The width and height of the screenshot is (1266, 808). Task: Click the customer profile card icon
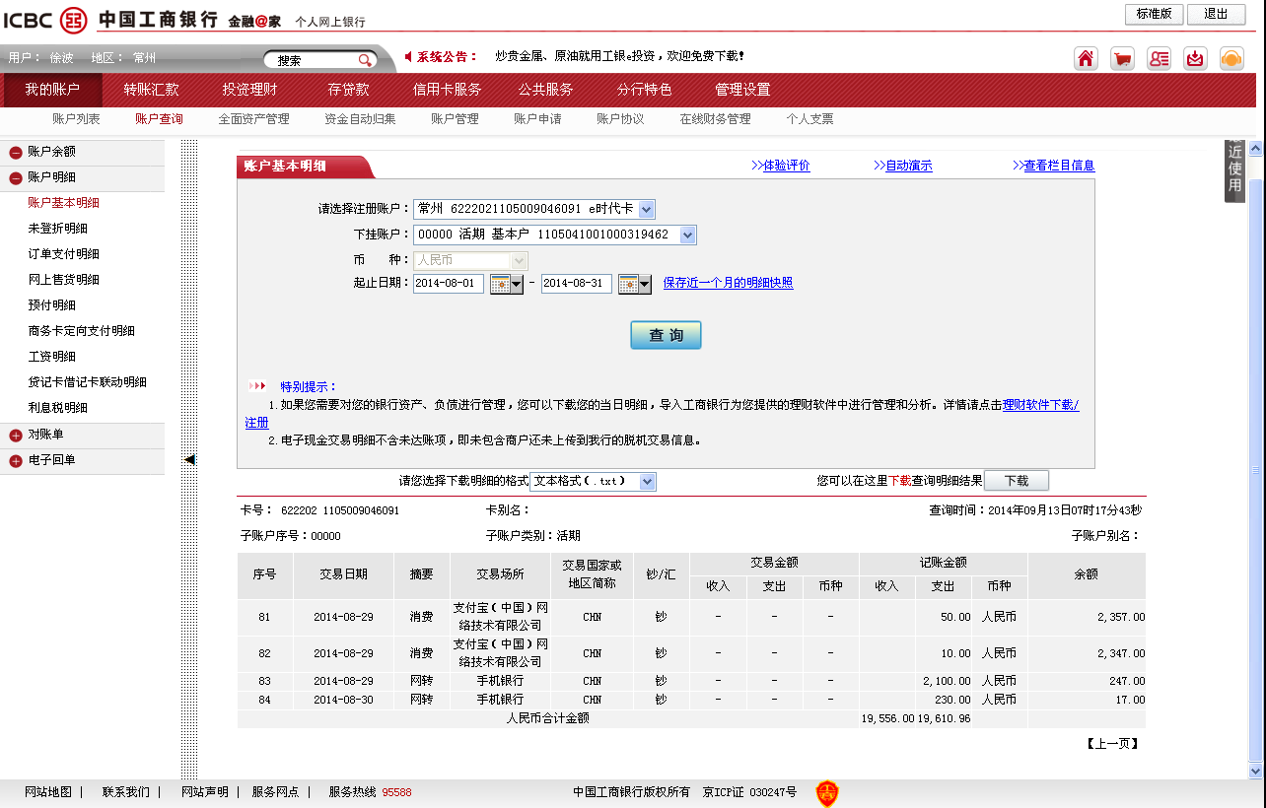point(1159,59)
